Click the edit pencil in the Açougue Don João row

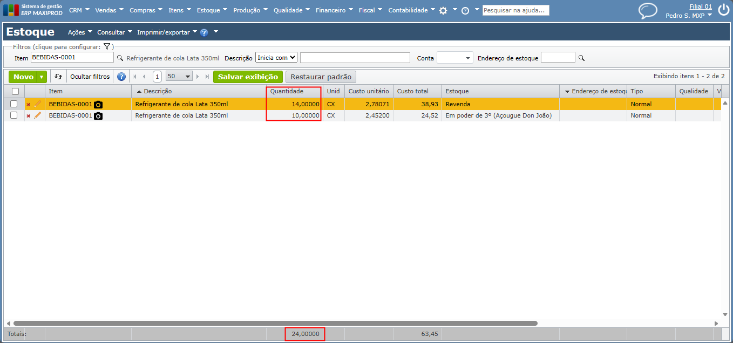click(x=38, y=115)
